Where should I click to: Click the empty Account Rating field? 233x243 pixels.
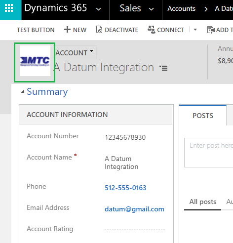135,230
